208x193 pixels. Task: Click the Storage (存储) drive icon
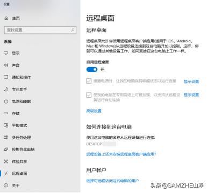coord(6,113)
